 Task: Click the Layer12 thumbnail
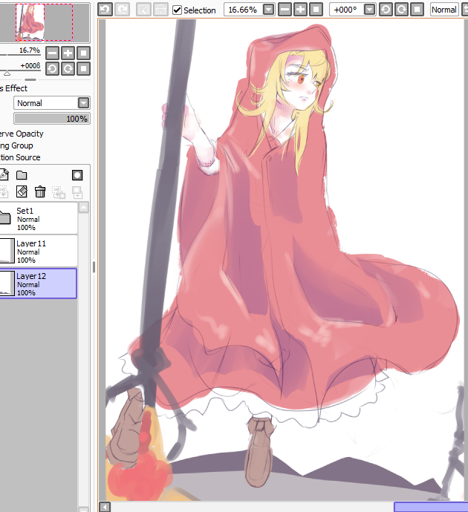[7, 283]
